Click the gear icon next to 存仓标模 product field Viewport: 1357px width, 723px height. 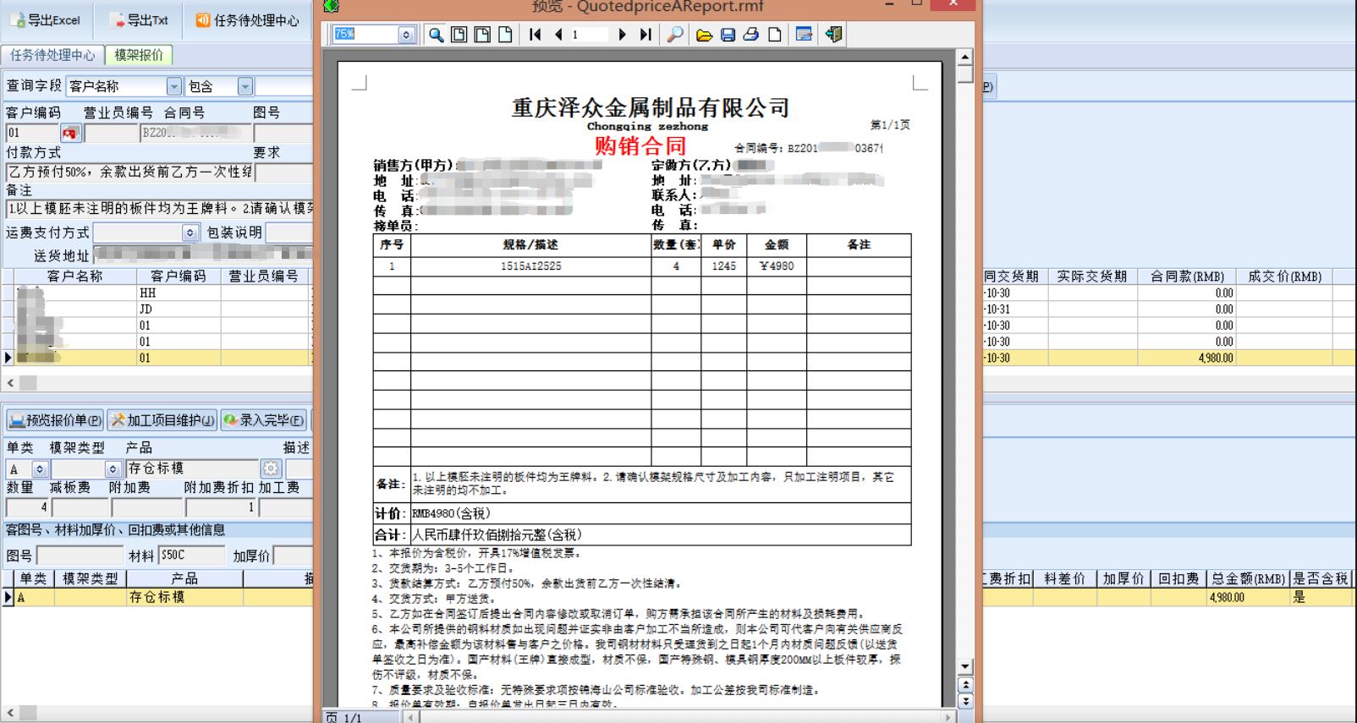(271, 468)
